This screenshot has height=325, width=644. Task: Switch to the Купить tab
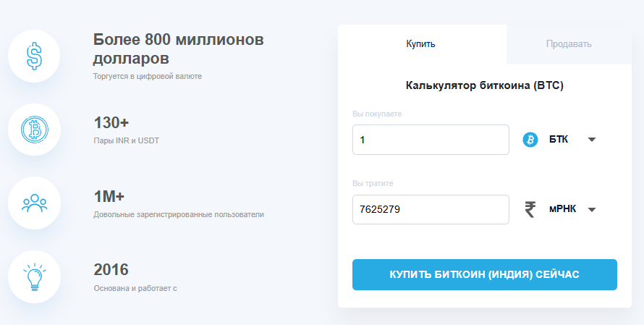coord(421,44)
